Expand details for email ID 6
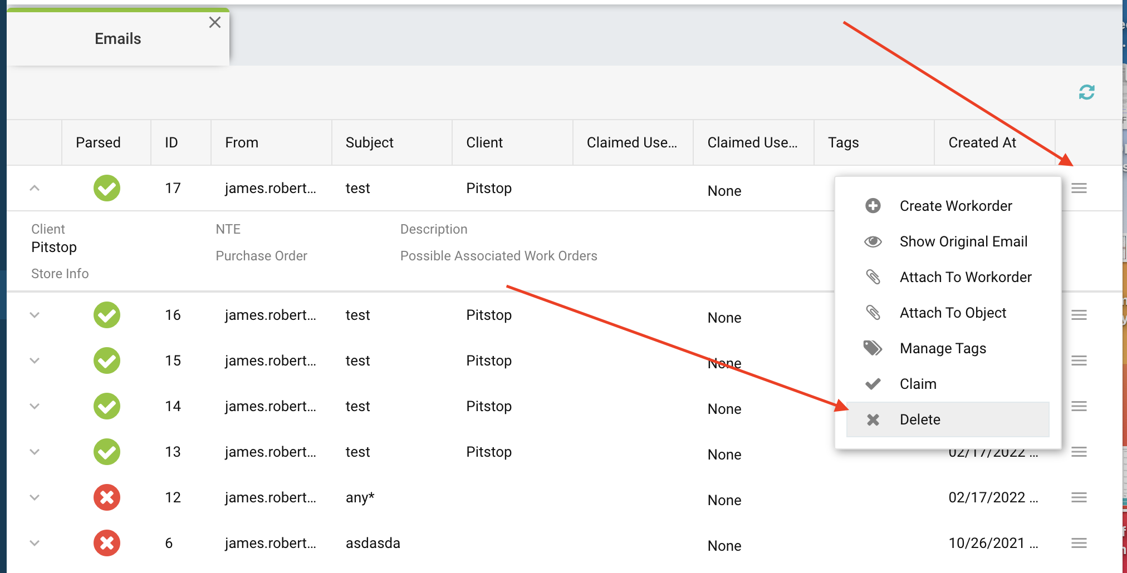Image resolution: width=1127 pixels, height=573 pixels. pyautogui.click(x=35, y=543)
